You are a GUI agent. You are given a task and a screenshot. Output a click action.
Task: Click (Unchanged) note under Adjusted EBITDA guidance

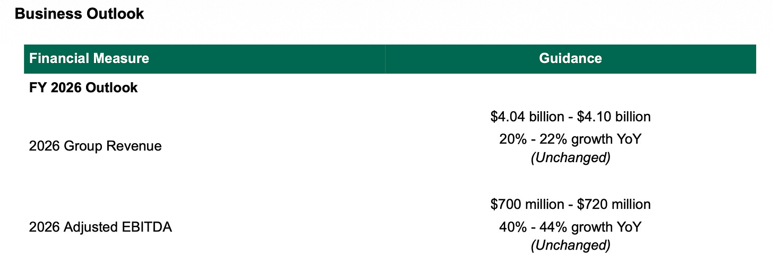tap(571, 245)
